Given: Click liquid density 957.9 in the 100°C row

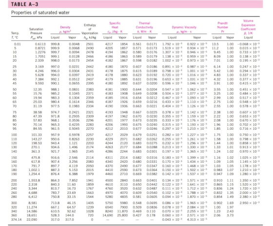Looking at the screenshot, I should (x=55, y=135).
